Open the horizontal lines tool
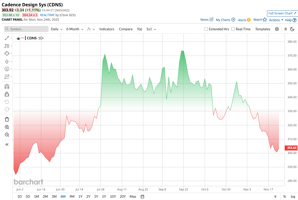Image resolution: width=298 pixels, height=200 pixels. (7, 77)
